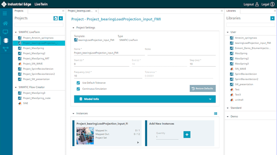Expand the Model Info panel

coord(145,99)
